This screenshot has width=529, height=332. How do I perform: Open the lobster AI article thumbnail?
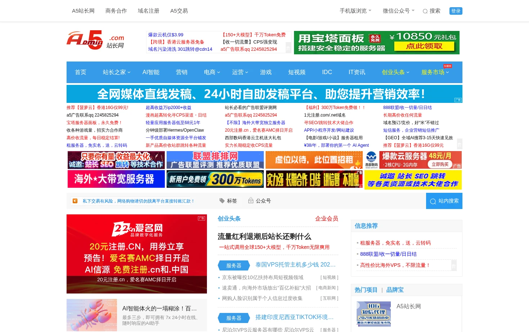click(92, 315)
